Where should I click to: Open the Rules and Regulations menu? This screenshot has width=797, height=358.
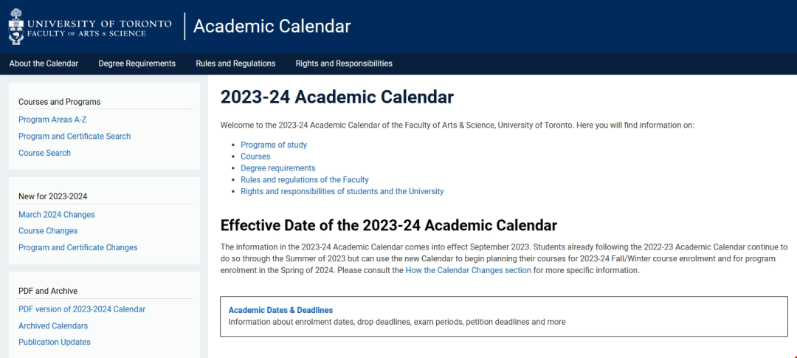click(235, 63)
